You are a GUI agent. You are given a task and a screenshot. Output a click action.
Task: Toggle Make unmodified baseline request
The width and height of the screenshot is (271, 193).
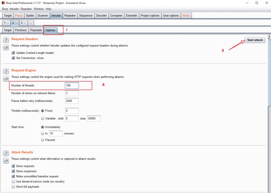[13, 176]
